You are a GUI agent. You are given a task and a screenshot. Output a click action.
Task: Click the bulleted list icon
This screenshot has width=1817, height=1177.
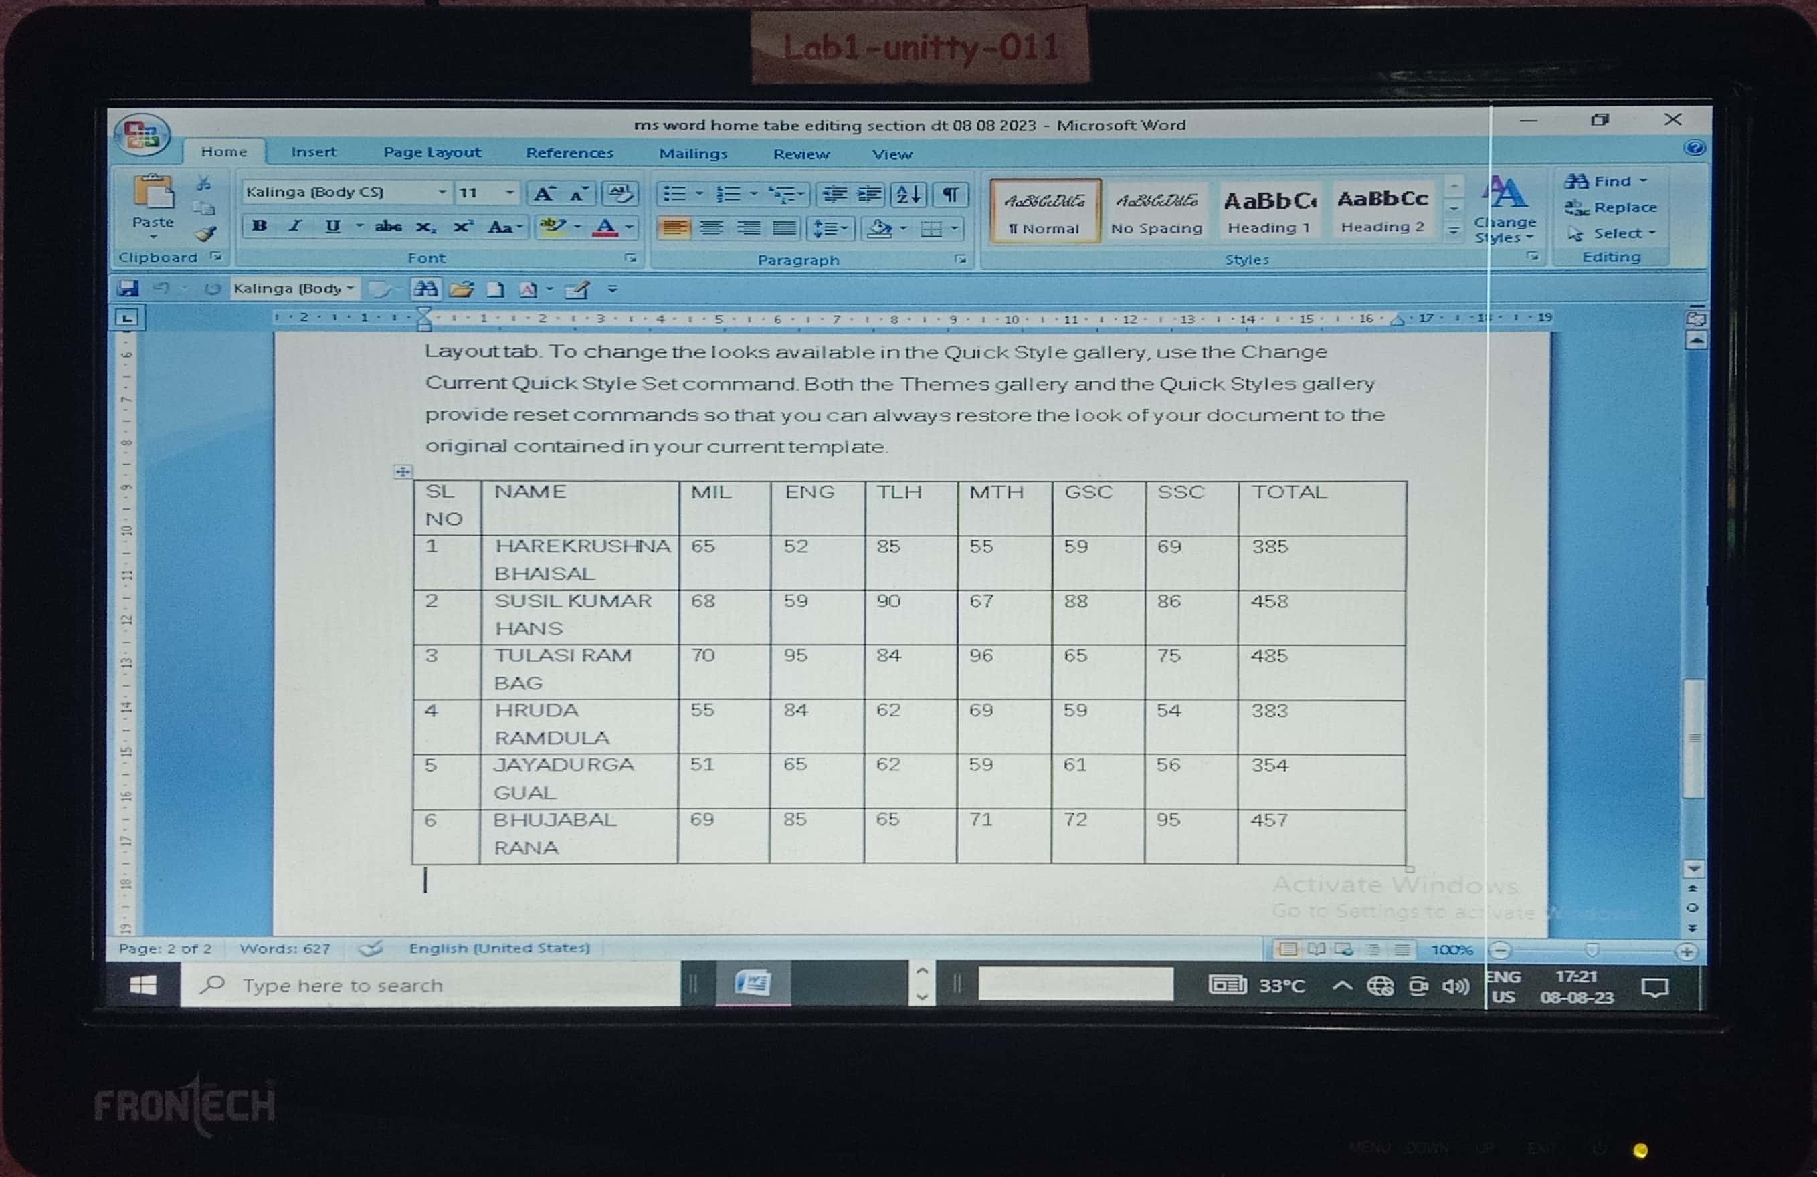(x=674, y=194)
